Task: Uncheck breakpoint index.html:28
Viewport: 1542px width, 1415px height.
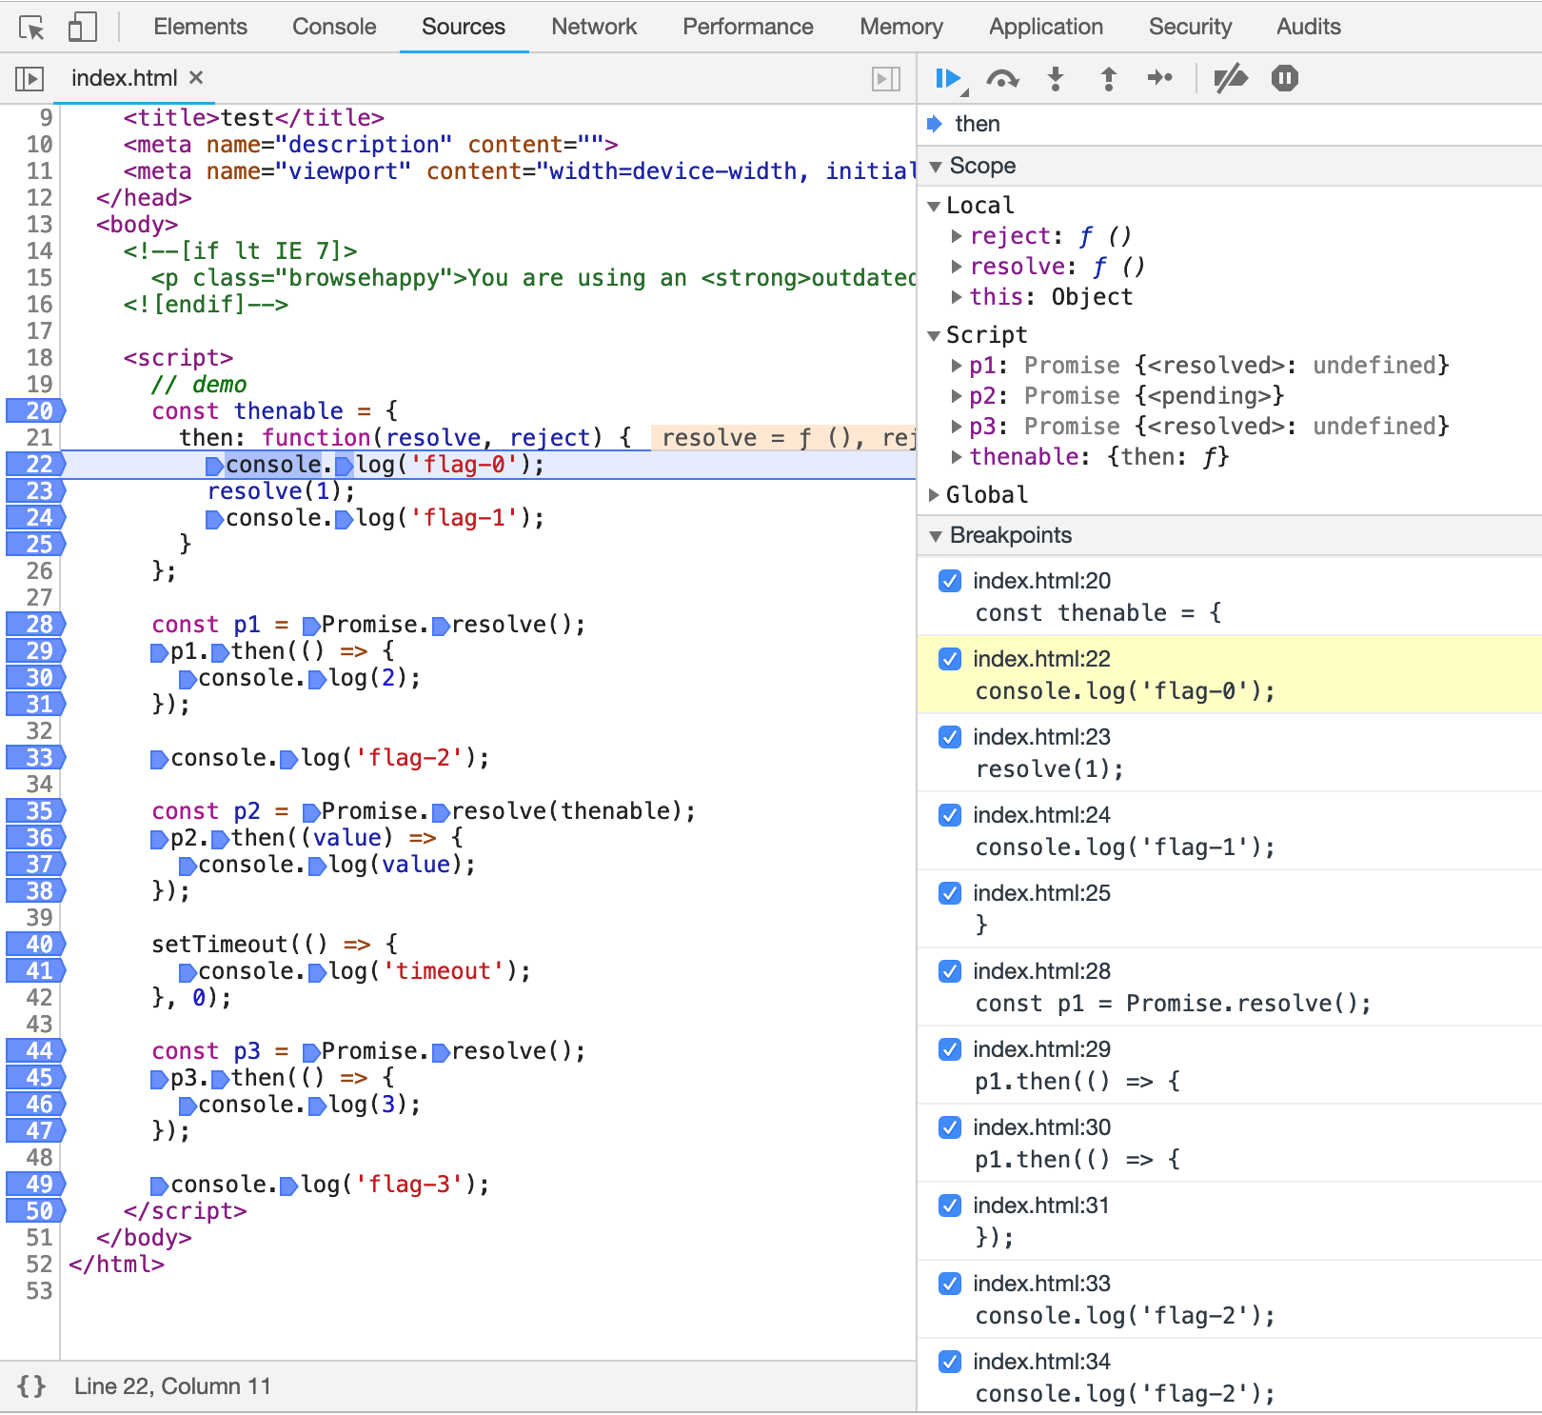Action: point(950,971)
